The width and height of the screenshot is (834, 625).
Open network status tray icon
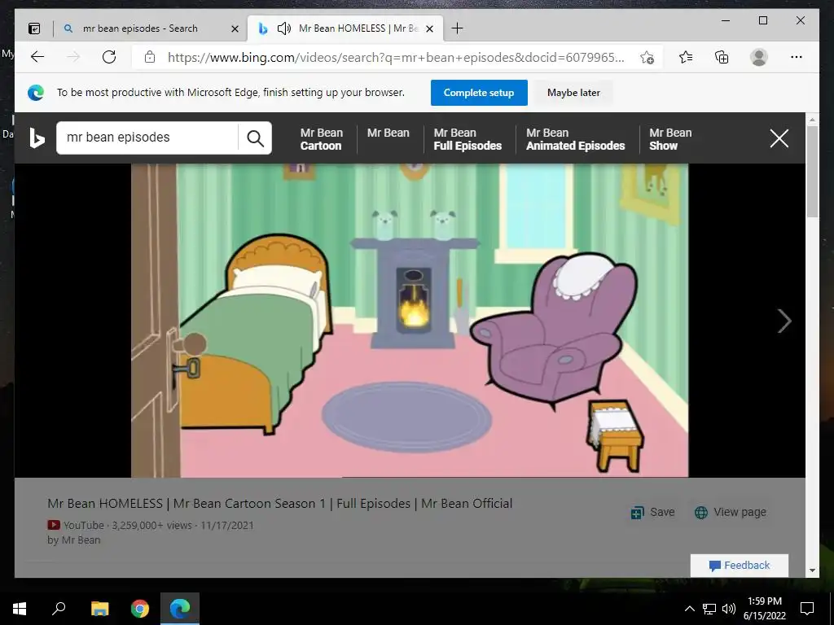(x=709, y=609)
